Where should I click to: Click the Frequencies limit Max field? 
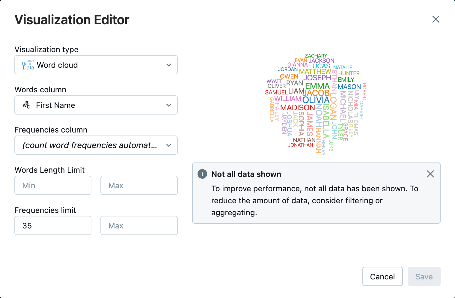pos(139,226)
